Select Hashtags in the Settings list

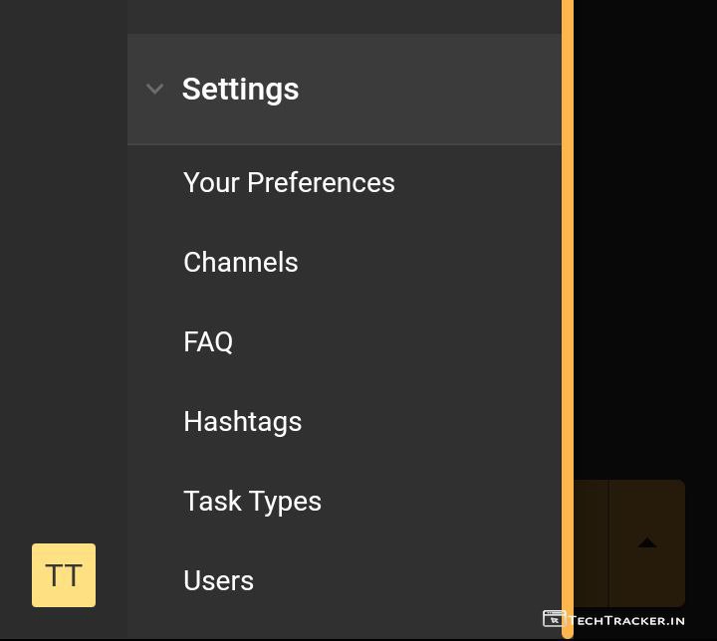point(242,421)
